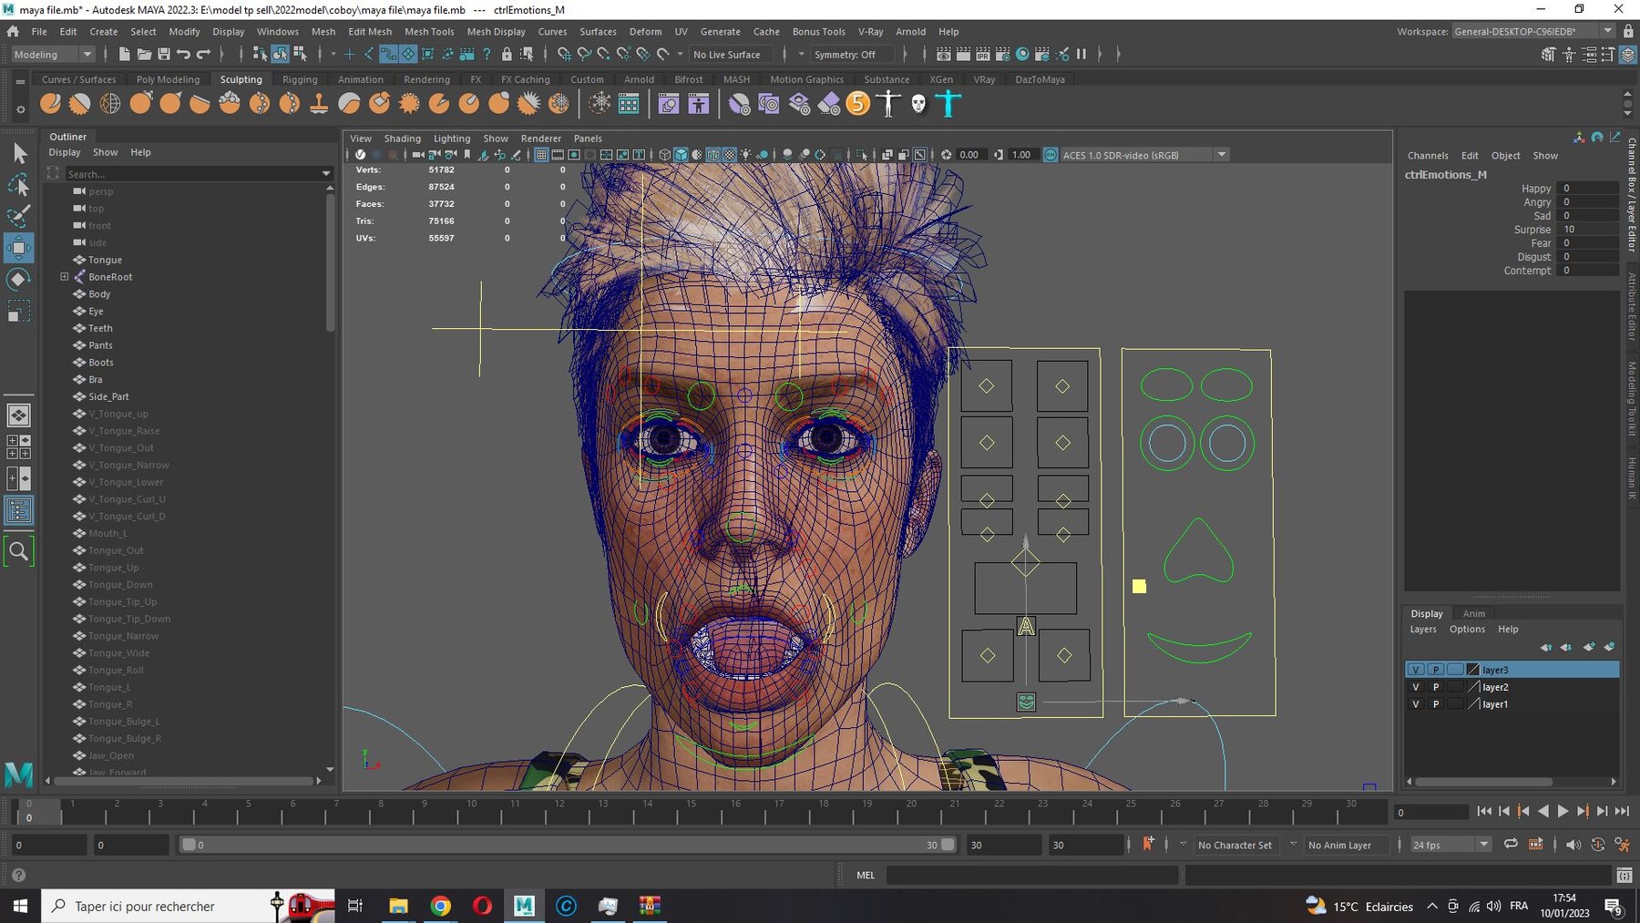This screenshot has width=1640, height=923.
Task: Toggle audio speaker icon in range bar
Action: coord(1573,845)
